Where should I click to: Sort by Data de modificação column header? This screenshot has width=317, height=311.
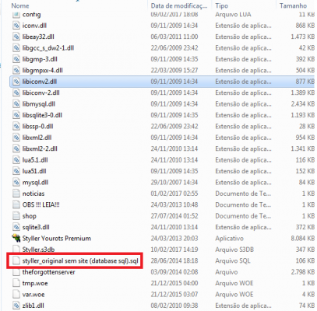pos(179,5)
